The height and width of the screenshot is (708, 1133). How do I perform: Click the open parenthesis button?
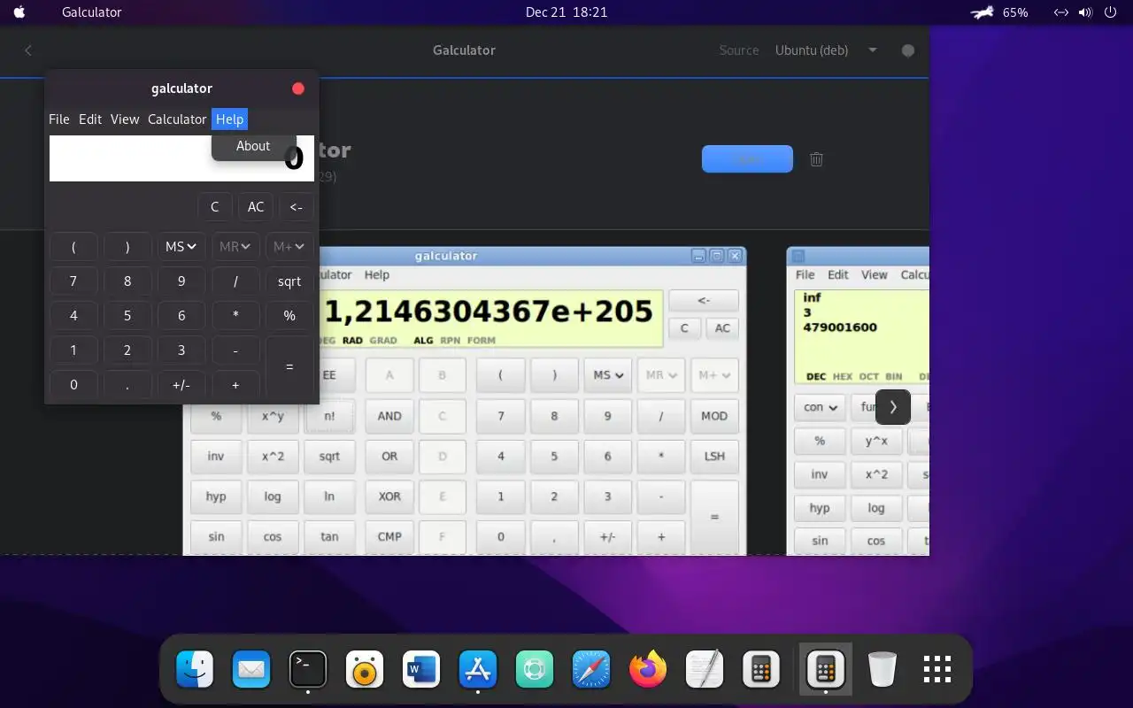click(73, 247)
